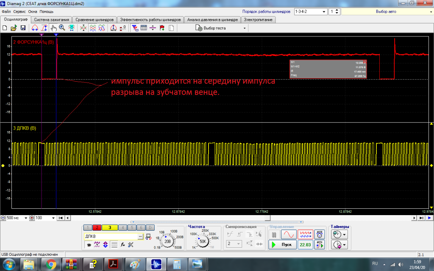Open the Файл menu
434x271 pixels.
6,11
